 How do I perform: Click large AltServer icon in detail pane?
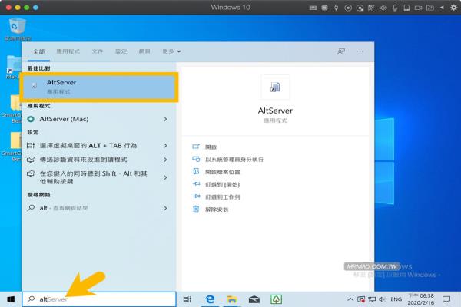[275, 87]
